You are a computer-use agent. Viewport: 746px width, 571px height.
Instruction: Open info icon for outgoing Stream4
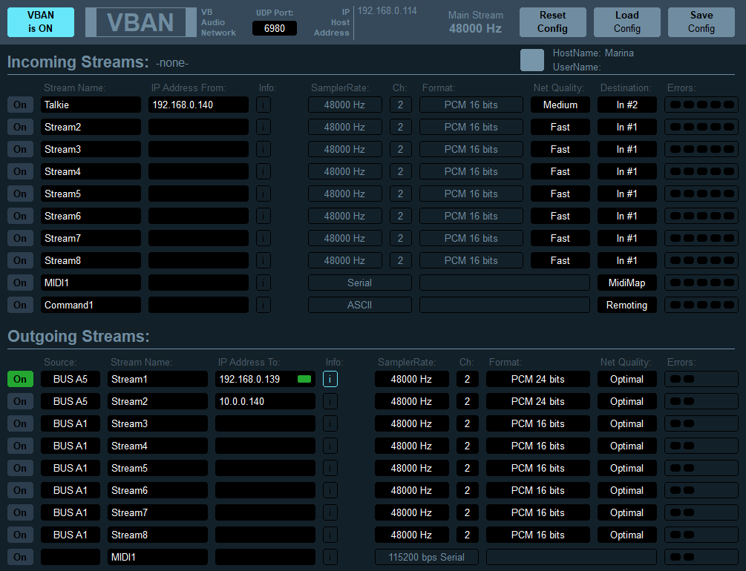click(330, 446)
